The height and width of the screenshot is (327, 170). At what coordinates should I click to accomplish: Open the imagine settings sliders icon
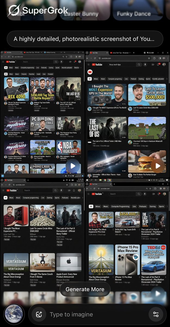(156, 314)
